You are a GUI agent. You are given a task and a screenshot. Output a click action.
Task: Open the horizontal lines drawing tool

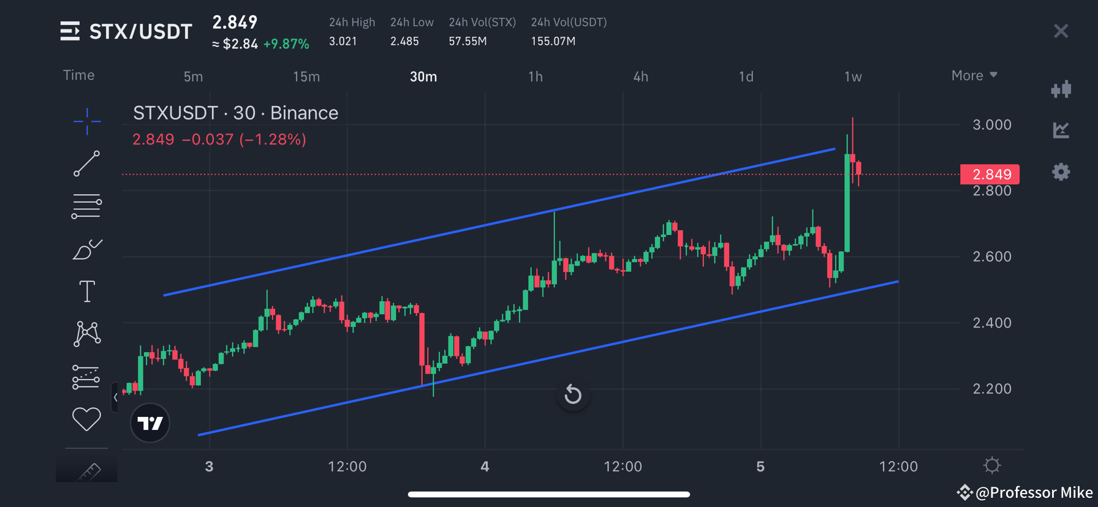coord(86,206)
